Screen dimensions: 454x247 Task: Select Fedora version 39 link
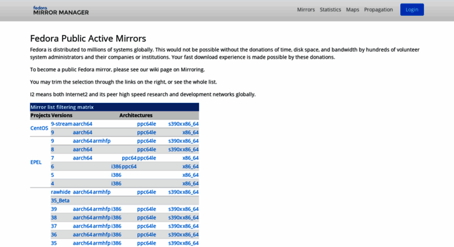(54, 209)
